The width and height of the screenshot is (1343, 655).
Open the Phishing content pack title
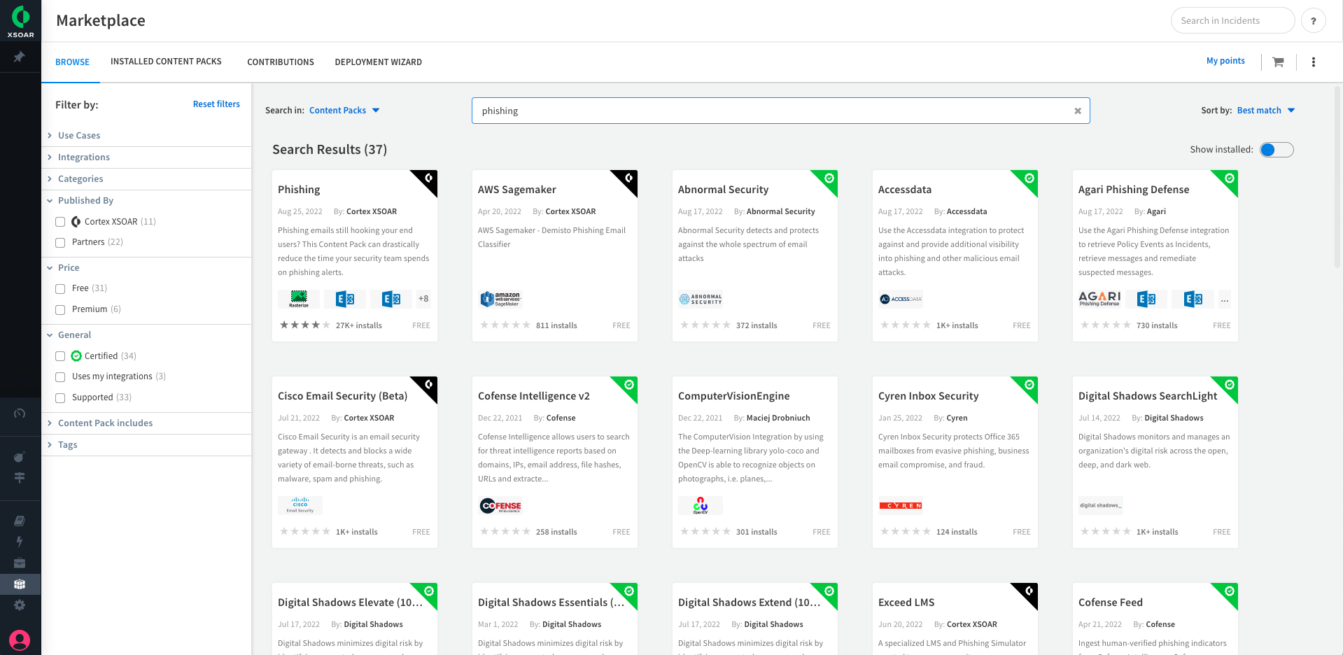[x=299, y=190]
